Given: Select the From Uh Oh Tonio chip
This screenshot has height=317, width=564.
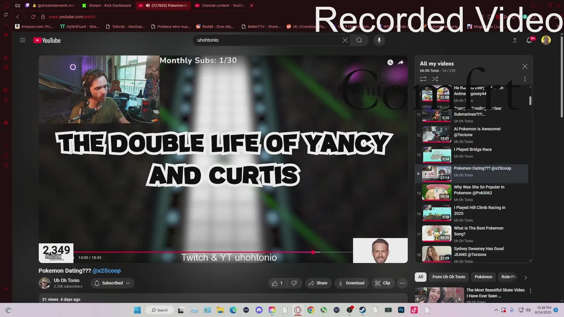Looking at the screenshot, I should pyautogui.click(x=449, y=277).
